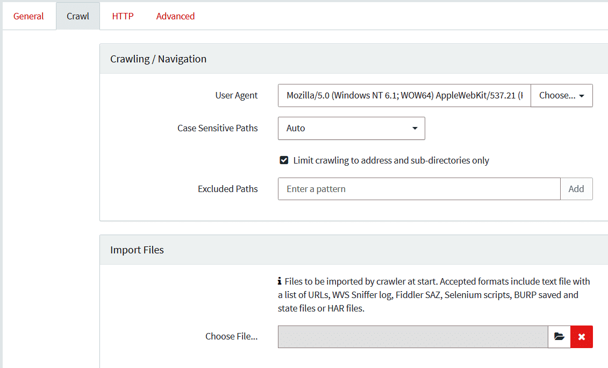Click the Case Sensitive Paths label
Screen dimensions: 608x368
pos(217,129)
